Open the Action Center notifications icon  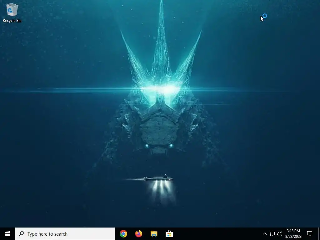310,234
